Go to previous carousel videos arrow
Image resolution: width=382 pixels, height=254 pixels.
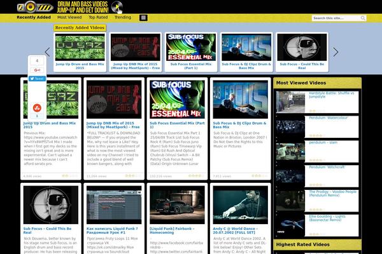(x=48, y=52)
